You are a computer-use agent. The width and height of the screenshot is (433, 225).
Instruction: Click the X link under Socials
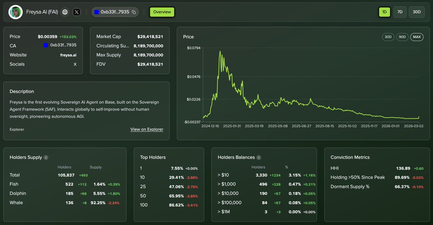point(75,64)
